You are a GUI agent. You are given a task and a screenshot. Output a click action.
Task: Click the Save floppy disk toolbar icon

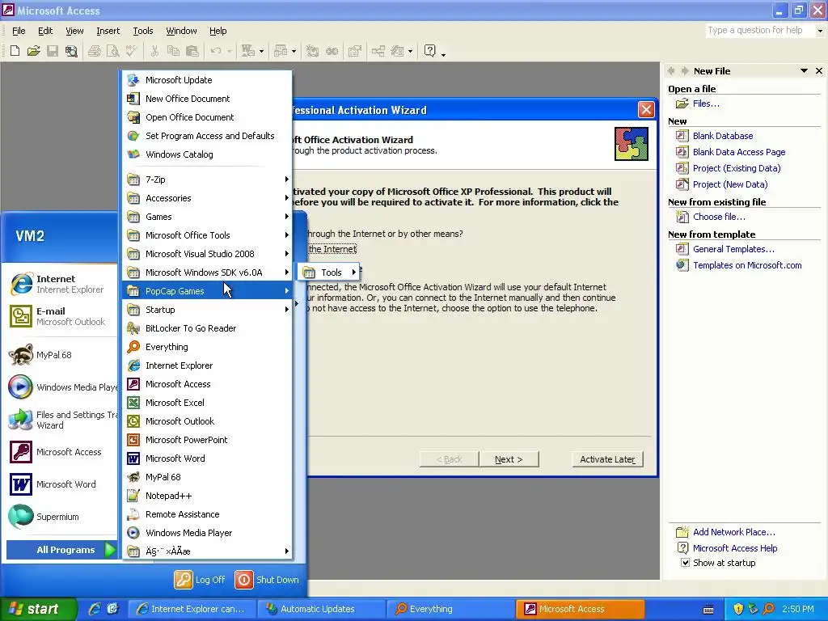point(53,51)
